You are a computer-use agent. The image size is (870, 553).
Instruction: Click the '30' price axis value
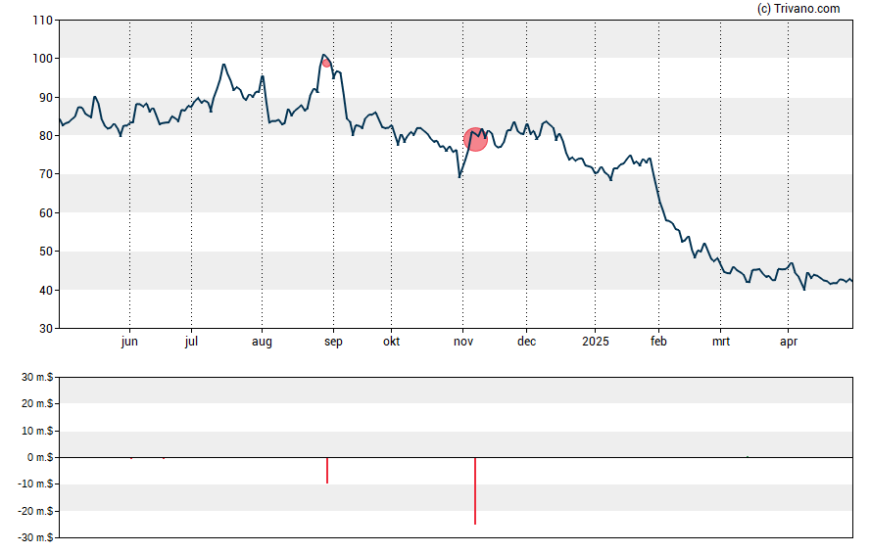pos(45,329)
